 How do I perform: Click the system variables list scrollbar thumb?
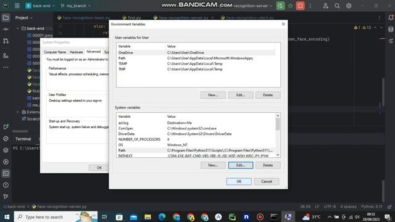coord(278,124)
